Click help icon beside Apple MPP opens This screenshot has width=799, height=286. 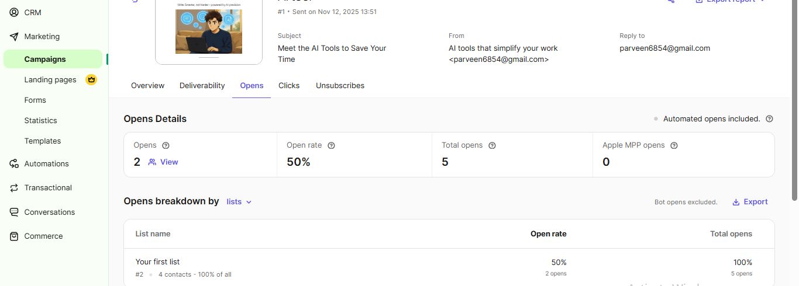click(674, 145)
